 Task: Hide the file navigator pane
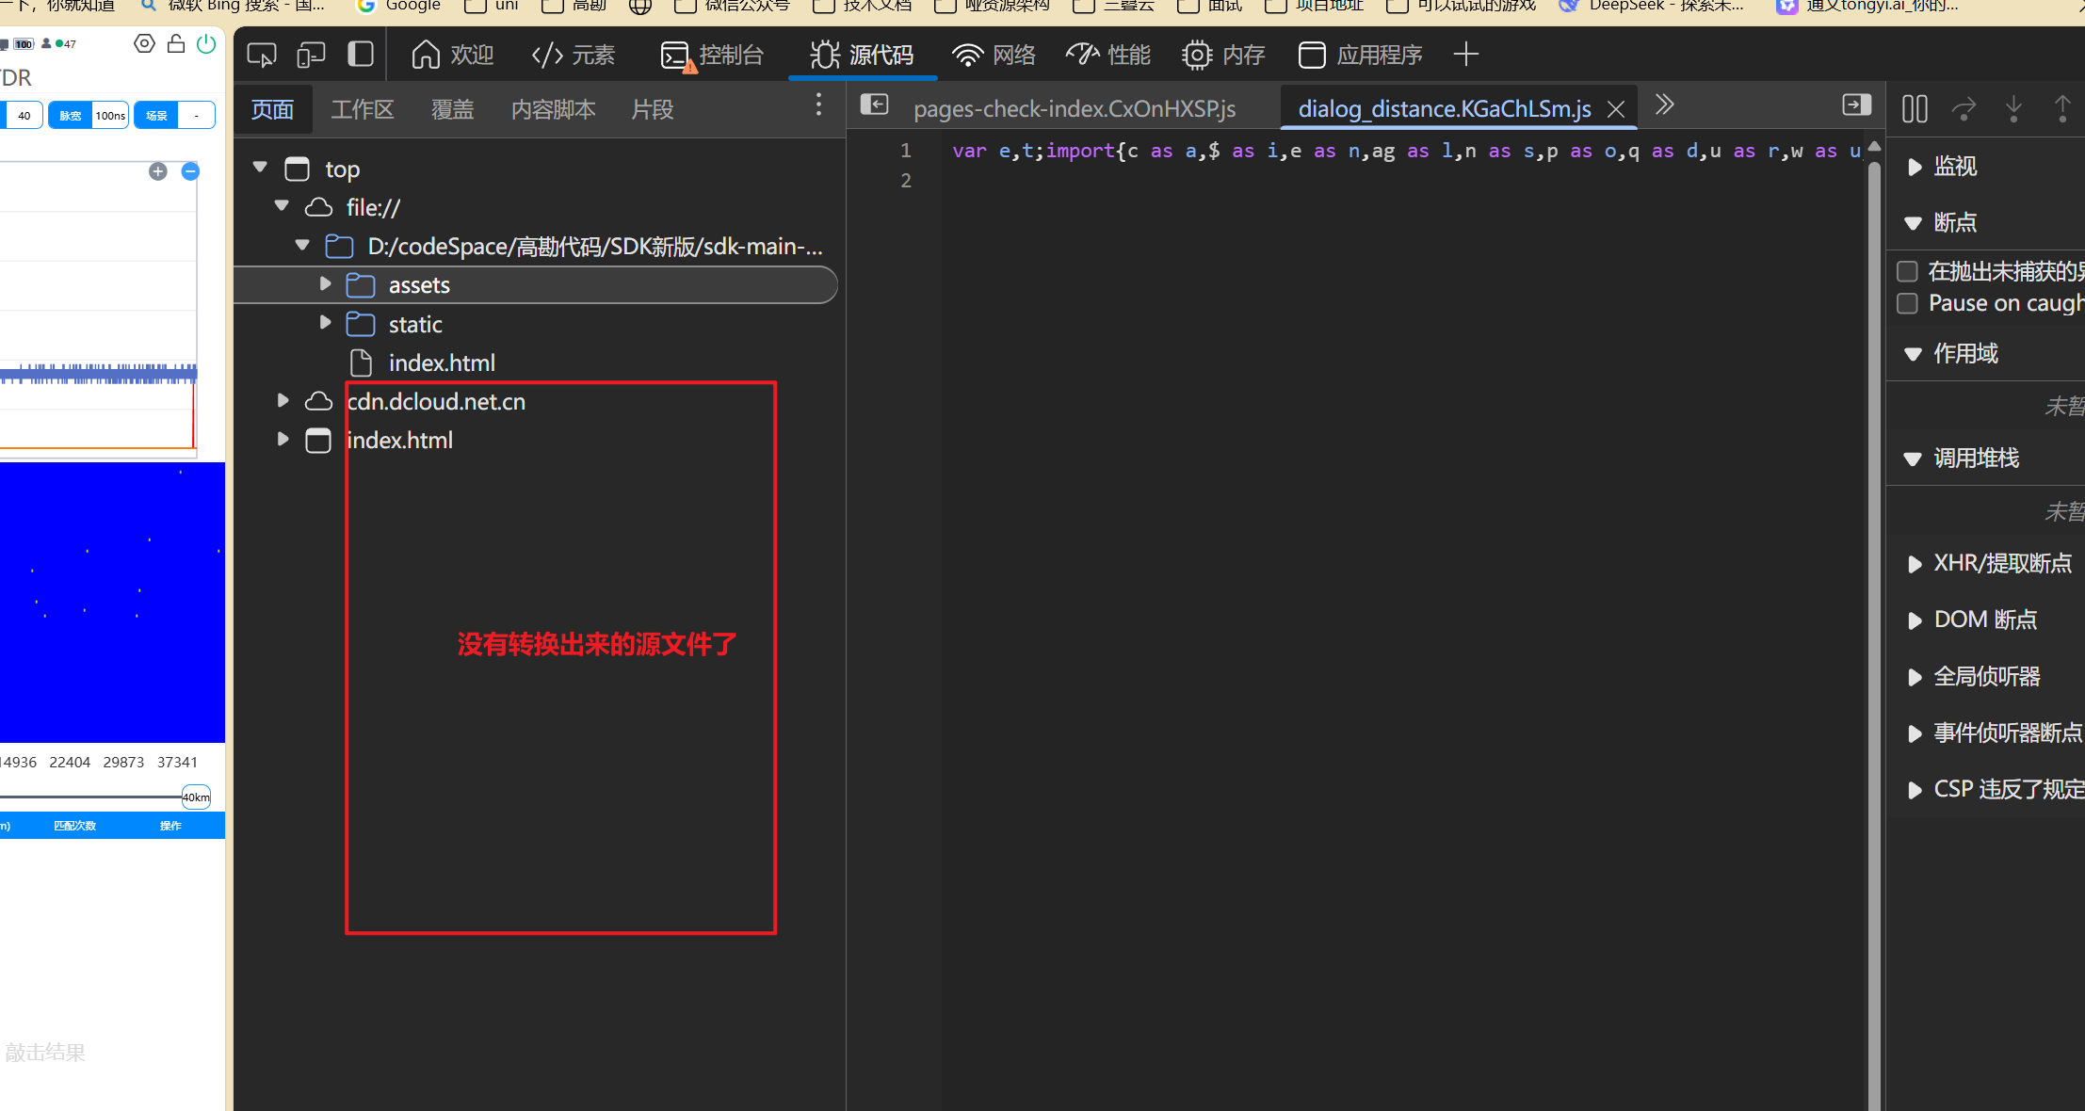point(874,105)
